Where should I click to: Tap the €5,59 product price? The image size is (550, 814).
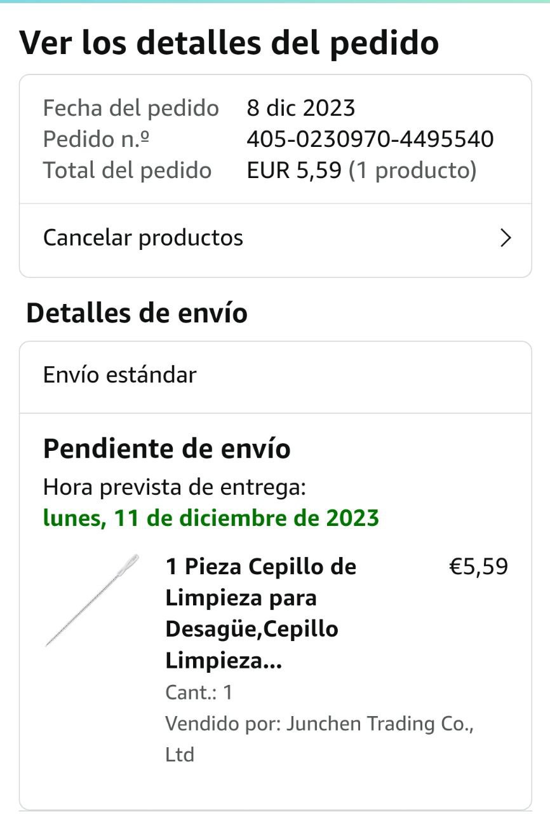tap(479, 566)
